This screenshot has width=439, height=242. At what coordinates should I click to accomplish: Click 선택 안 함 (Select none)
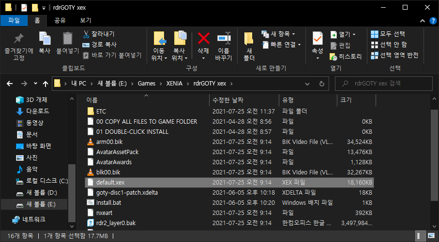coord(389,45)
